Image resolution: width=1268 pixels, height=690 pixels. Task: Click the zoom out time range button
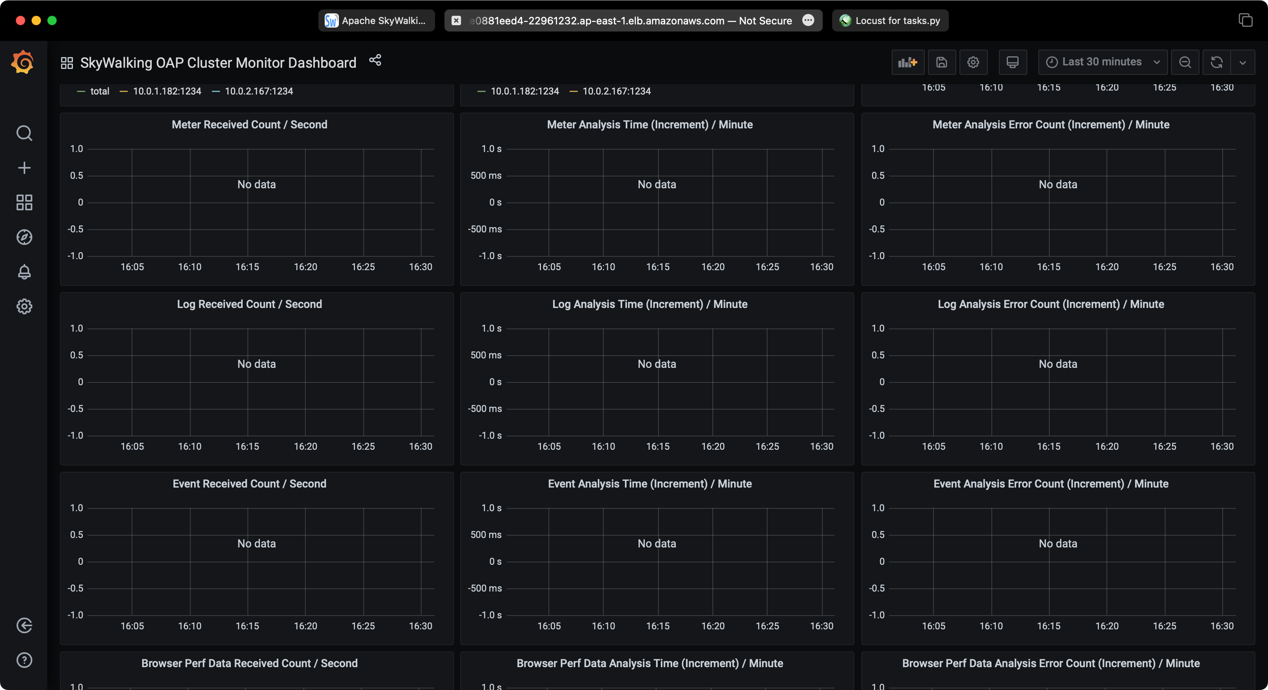pyautogui.click(x=1185, y=63)
